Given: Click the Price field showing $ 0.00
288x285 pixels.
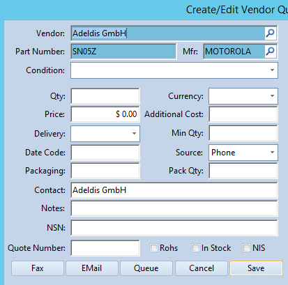Looking at the screenshot, I should (105, 114).
